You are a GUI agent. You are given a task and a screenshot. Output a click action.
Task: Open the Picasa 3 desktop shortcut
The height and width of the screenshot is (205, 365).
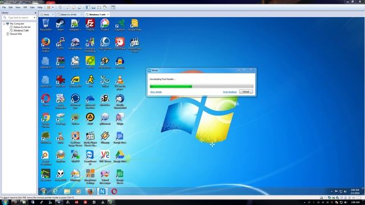(x=105, y=25)
